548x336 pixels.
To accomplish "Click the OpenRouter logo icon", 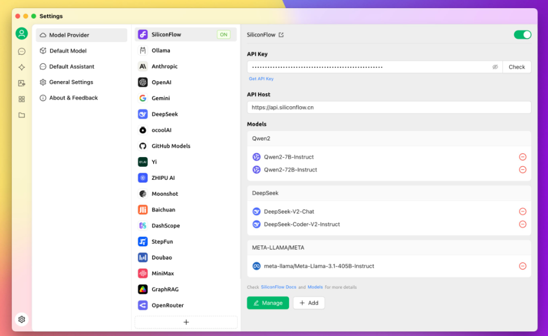I will (x=143, y=305).
